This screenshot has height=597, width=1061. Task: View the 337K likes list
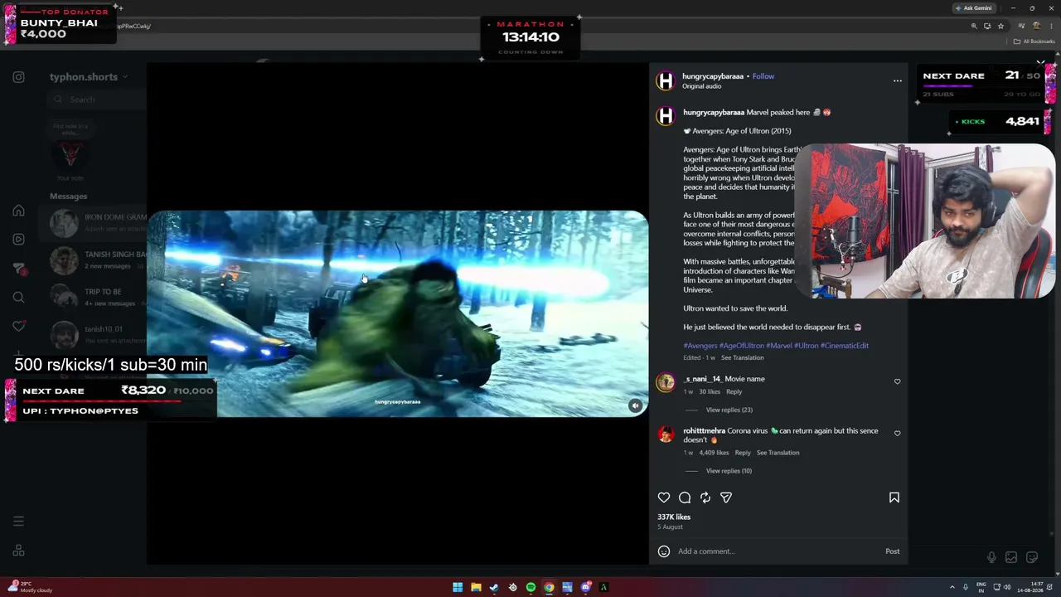click(x=674, y=517)
